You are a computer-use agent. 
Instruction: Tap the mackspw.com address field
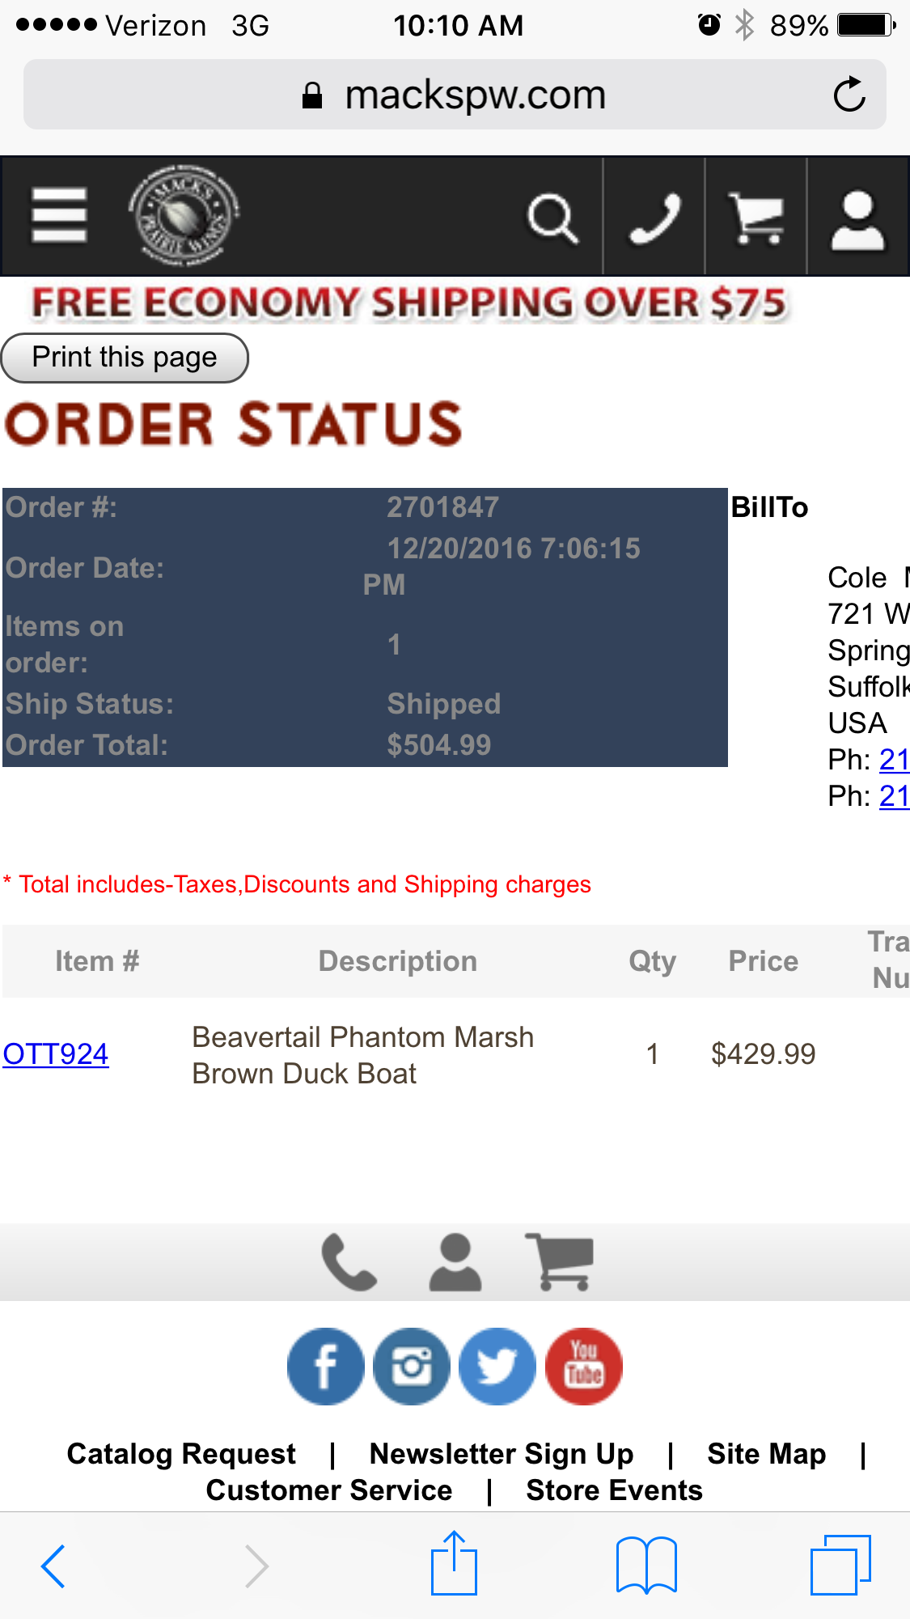coord(455,95)
